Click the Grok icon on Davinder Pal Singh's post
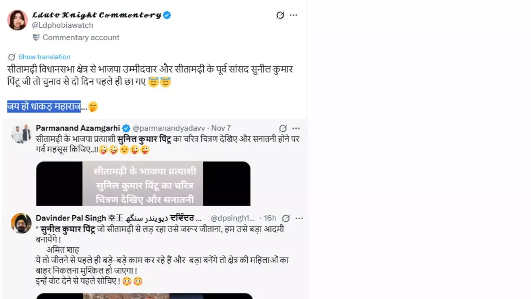The width and height of the screenshot is (531, 299). pos(286,218)
